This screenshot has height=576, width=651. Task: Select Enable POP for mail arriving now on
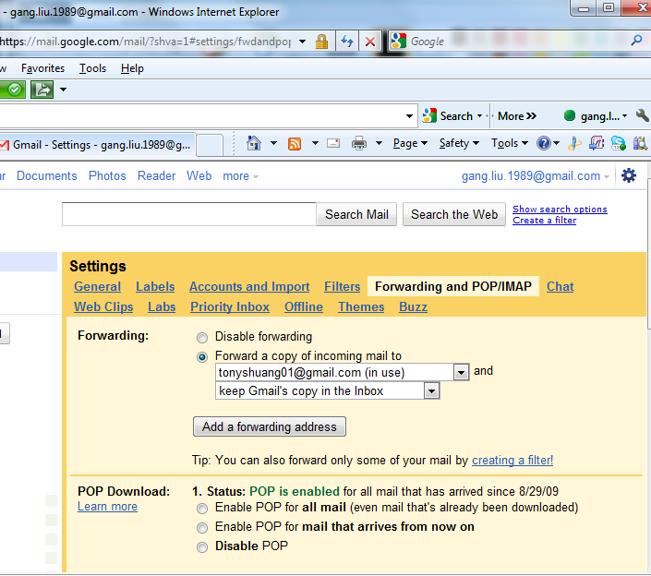pos(202,528)
